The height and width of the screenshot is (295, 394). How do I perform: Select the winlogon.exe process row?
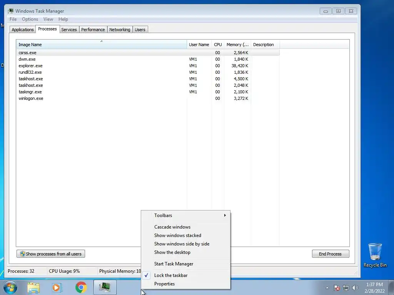click(x=148, y=98)
